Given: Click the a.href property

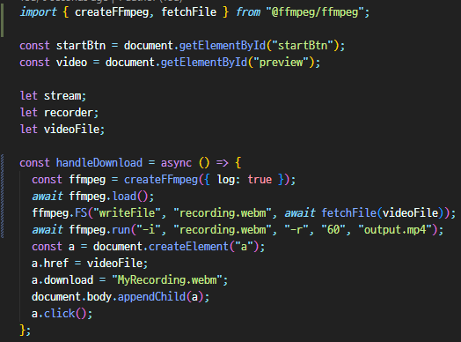Looking at the screenshot, I should point(50,264).
